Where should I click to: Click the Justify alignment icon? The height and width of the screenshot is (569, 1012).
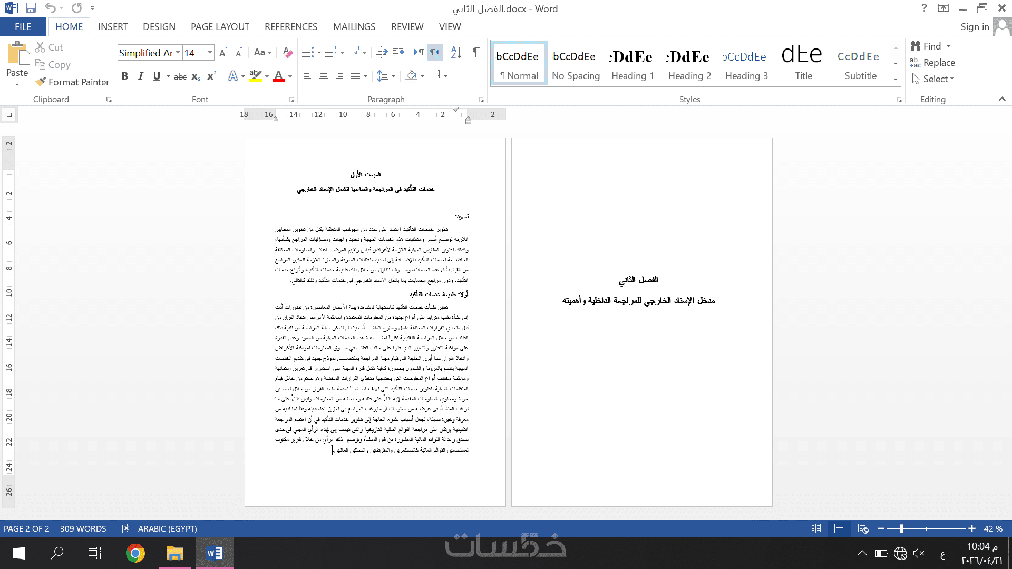pos(355,76)
